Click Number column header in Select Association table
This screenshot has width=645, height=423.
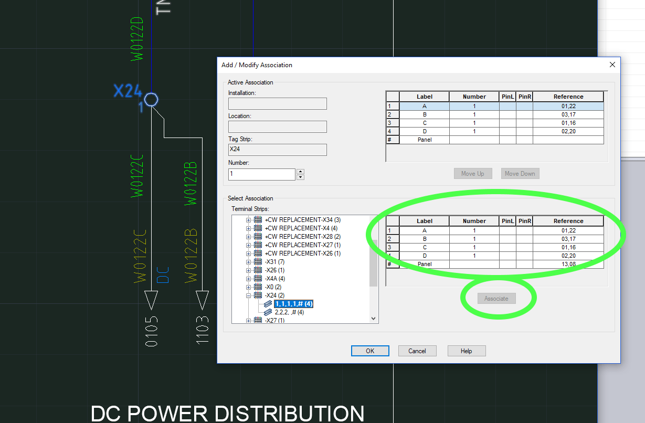(474, 221)
